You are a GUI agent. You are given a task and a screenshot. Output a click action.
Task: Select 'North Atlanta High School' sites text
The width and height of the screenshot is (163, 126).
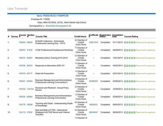click(x=75, y=22)
